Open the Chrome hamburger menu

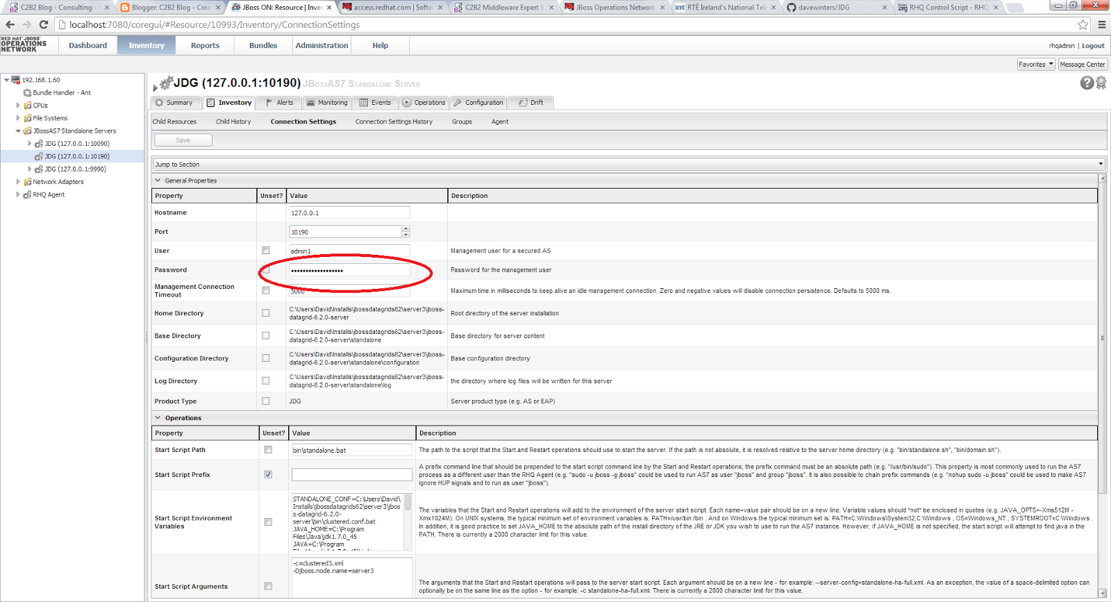[x=1101, y=24]
